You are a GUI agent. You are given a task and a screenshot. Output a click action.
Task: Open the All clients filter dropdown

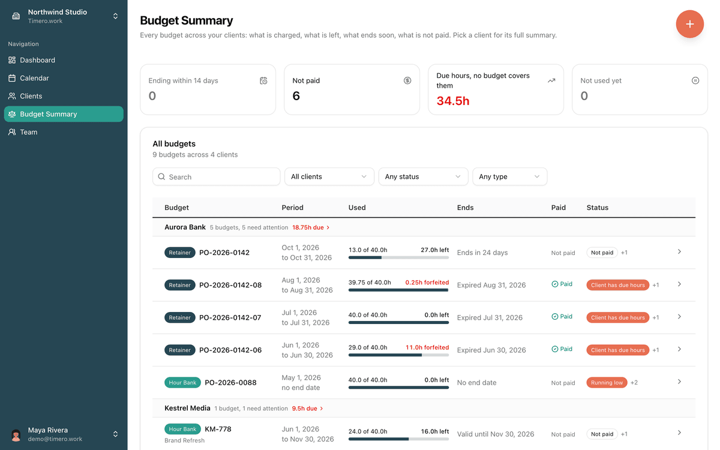pos(329,176)
